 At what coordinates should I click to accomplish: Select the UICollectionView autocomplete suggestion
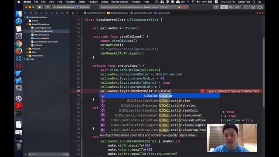pos(160,101)
